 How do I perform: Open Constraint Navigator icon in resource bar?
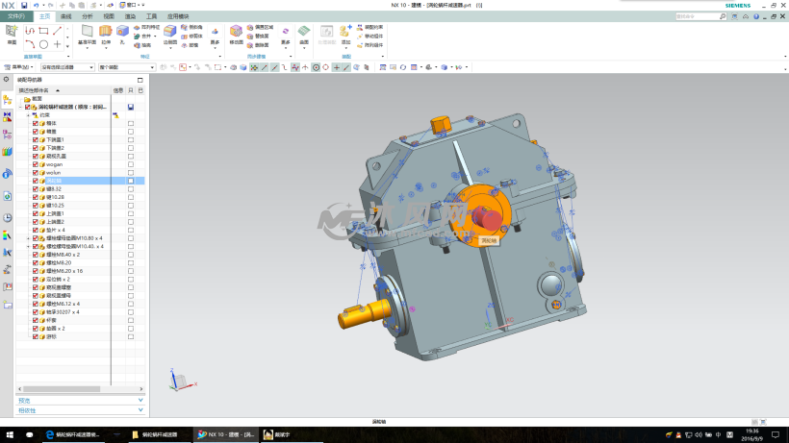click(7, 117)
